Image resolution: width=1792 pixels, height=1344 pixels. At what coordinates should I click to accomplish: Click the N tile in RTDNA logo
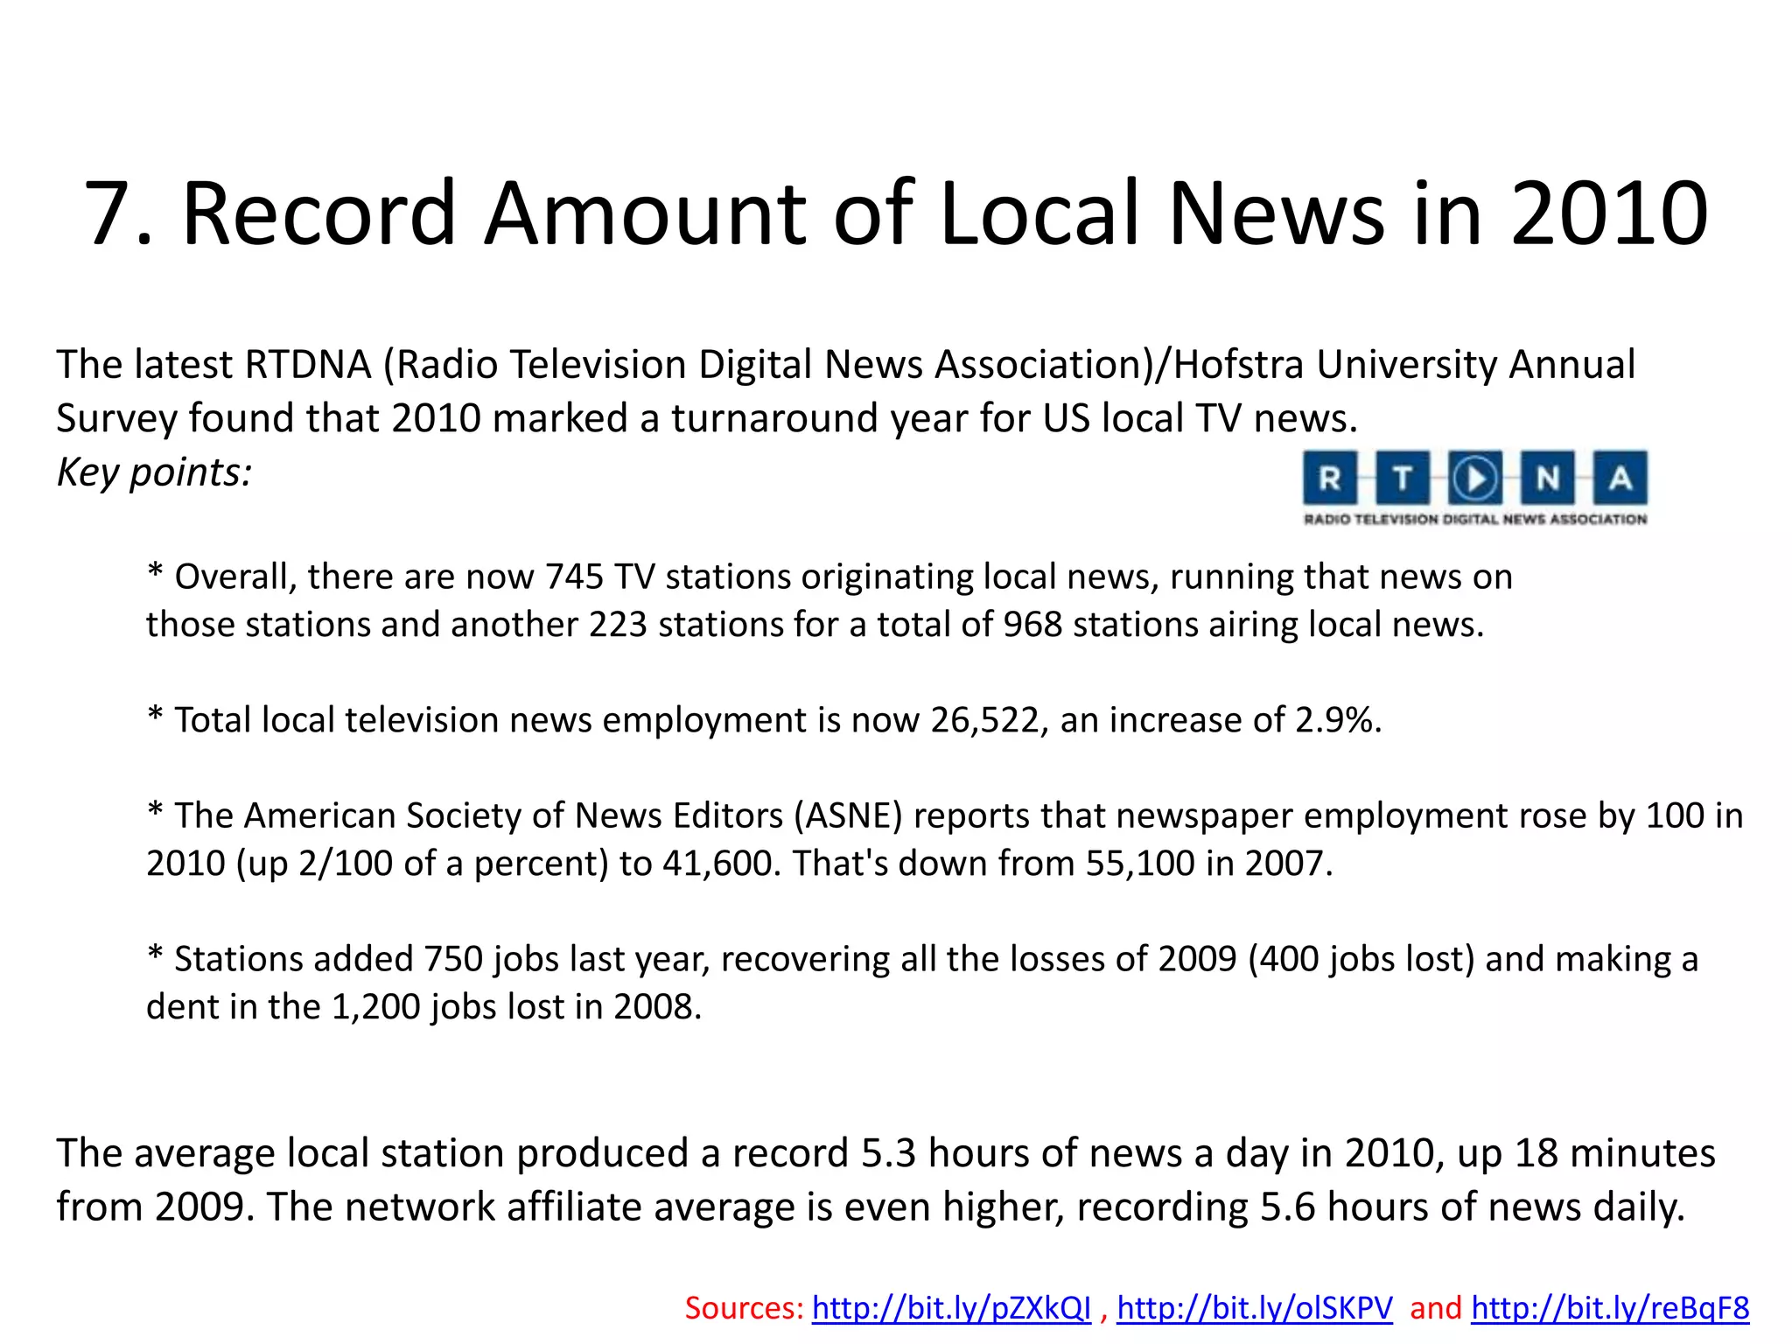tap(1547, 478)
